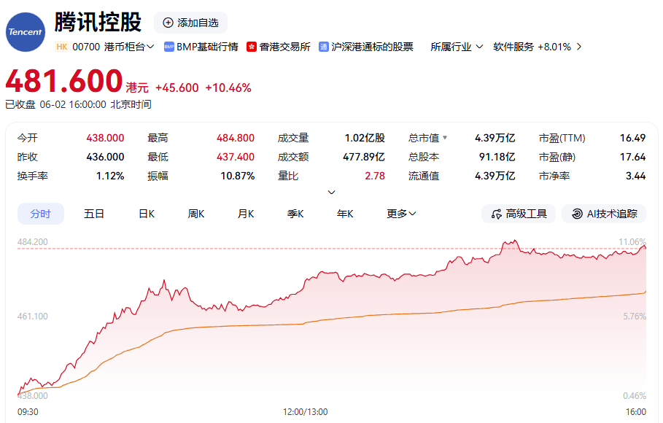663x423 pixels.
Task: Switch to the 日K chart tab
Action: pos(147,214)
